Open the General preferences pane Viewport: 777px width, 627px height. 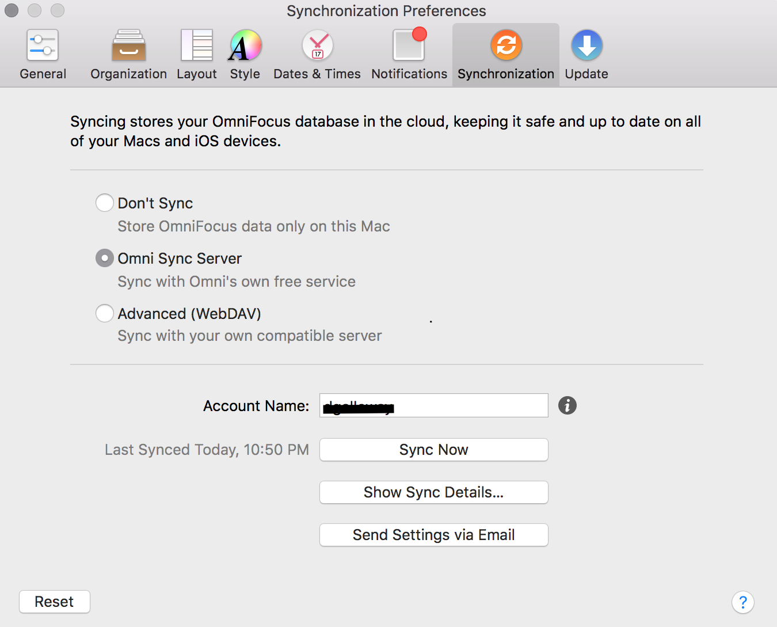click(43, 55)
